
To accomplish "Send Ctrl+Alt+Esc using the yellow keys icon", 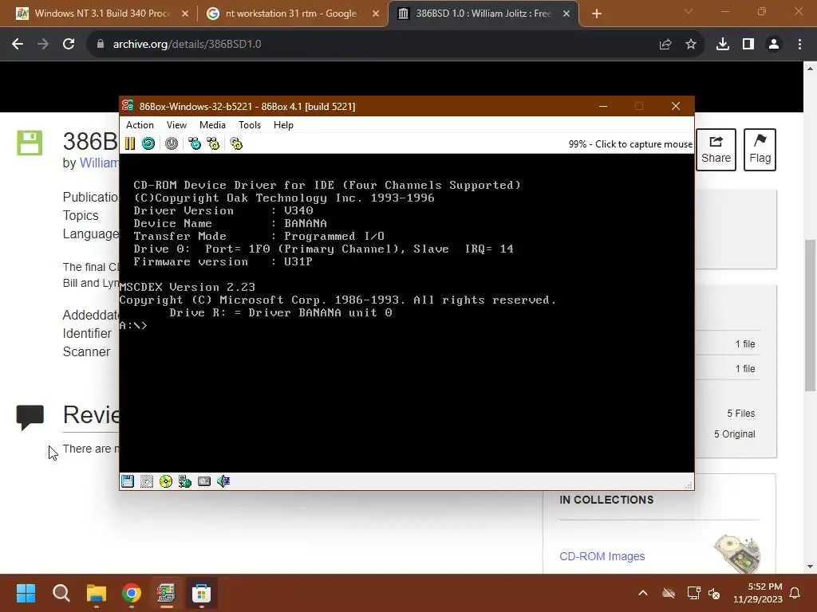I will click(x=213, y=143).
